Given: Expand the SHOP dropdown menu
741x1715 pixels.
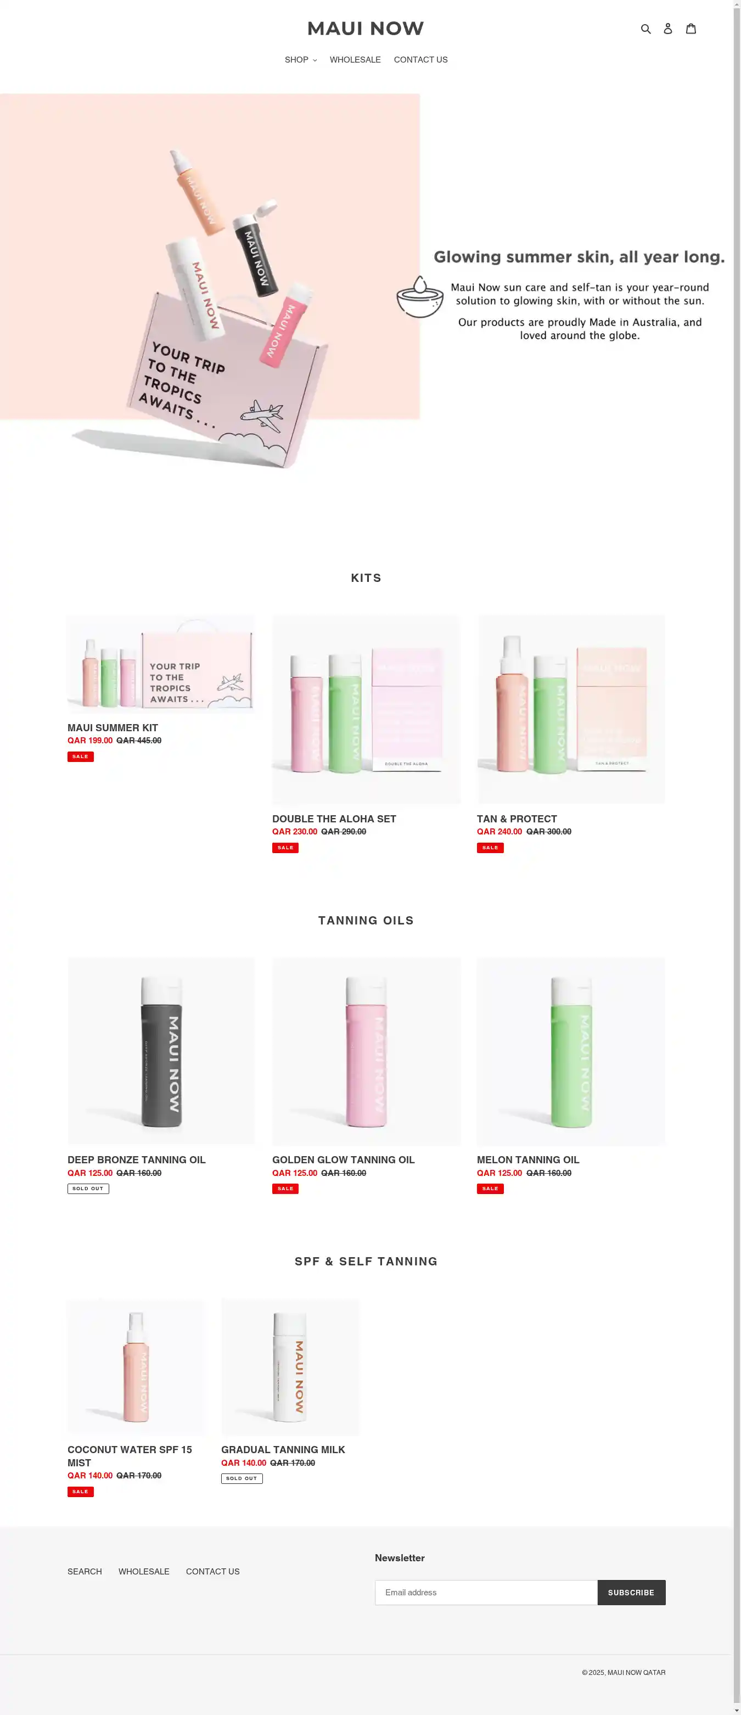Looking at the screenshot, I should pos(300,60).
